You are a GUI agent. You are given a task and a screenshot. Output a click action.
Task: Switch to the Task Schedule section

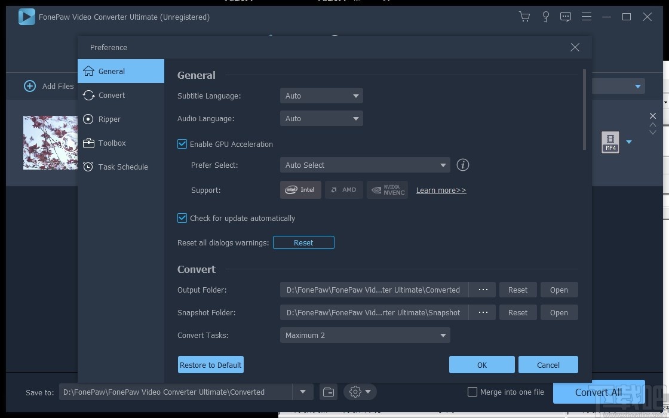click(122, 167)
